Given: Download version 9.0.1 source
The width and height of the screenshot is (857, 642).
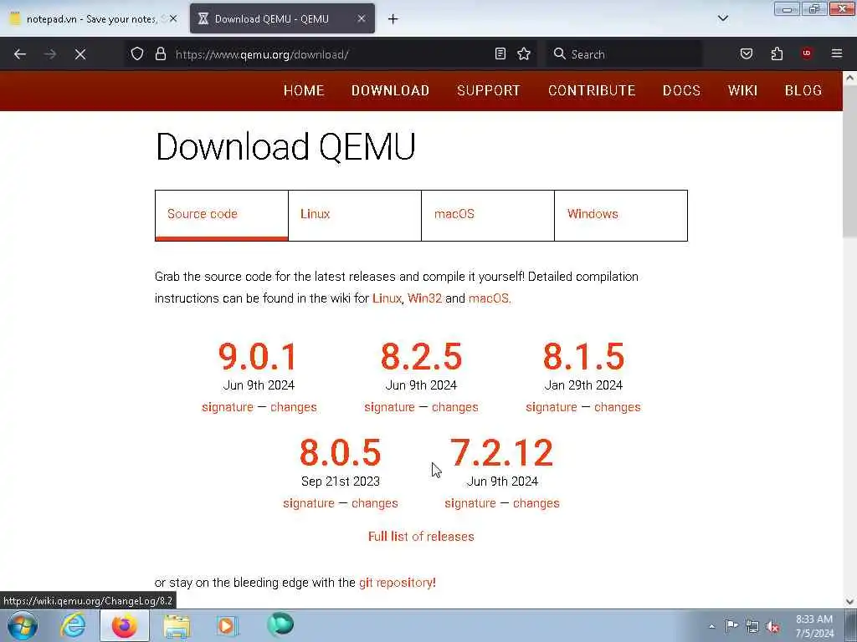Looking at the screenshot, I should pyautogui.click(x=258, y=356).
